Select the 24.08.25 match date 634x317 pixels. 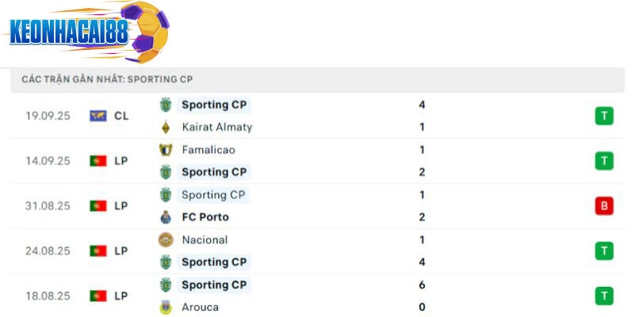pyautogui.click(x=48, y=251)
